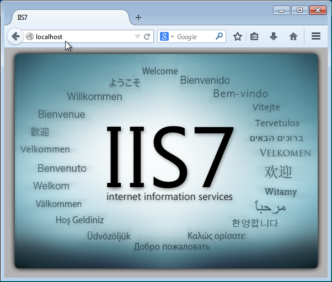Image resolution: width=332 pixels, height=282 pixels.
Task: Click the traditional Chinese "歡迎" text
Action: [x=40, y=132]
